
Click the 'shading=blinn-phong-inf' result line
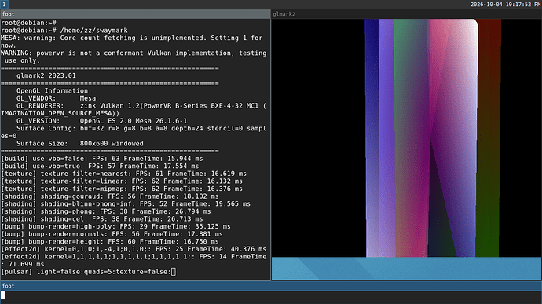(x=126, y=204)
